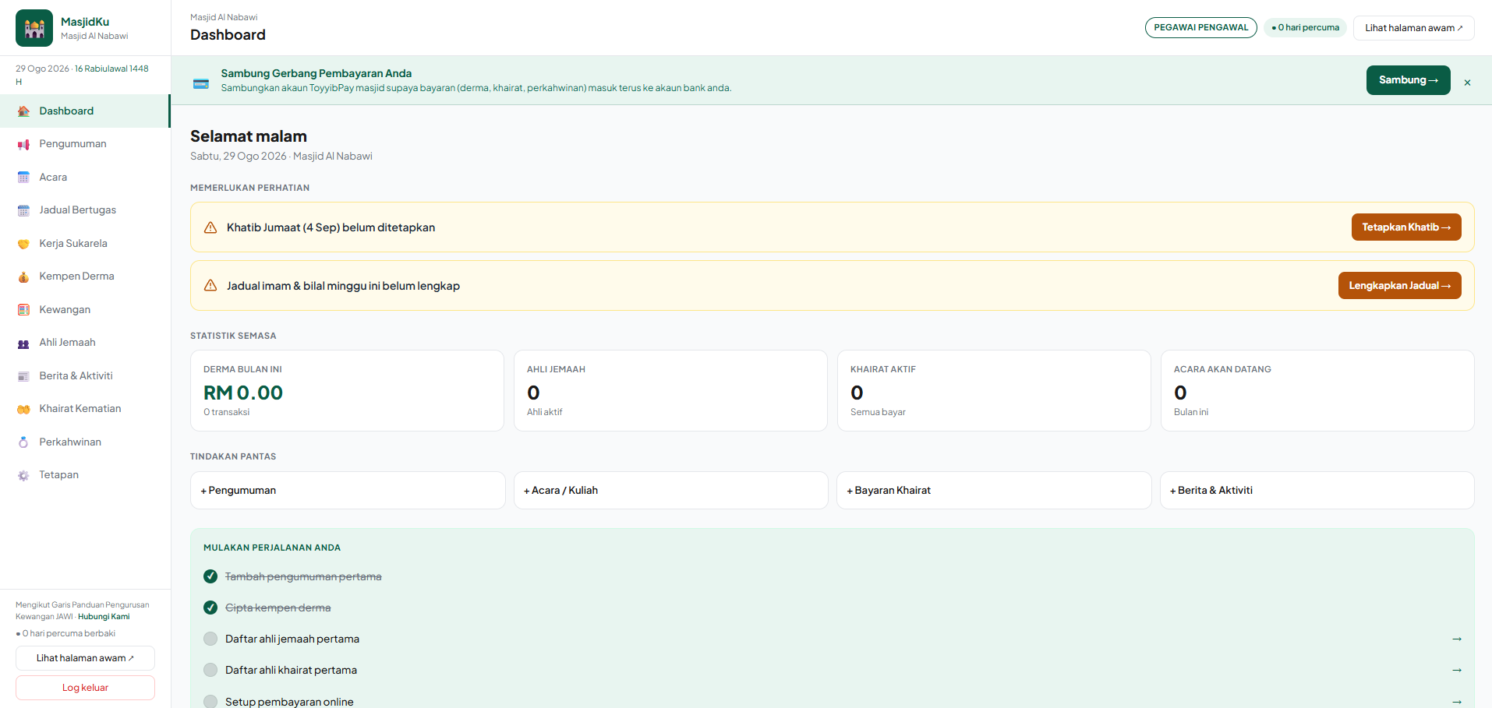Toggle checked 'Cipta kempen derma' step
Image resolution: width=1492 pixels, height=708 pixels.
coord(210,608)
